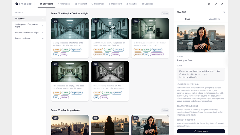
Task: Open shot 02C door thumbnail
Action: click(x=150, y=29)
